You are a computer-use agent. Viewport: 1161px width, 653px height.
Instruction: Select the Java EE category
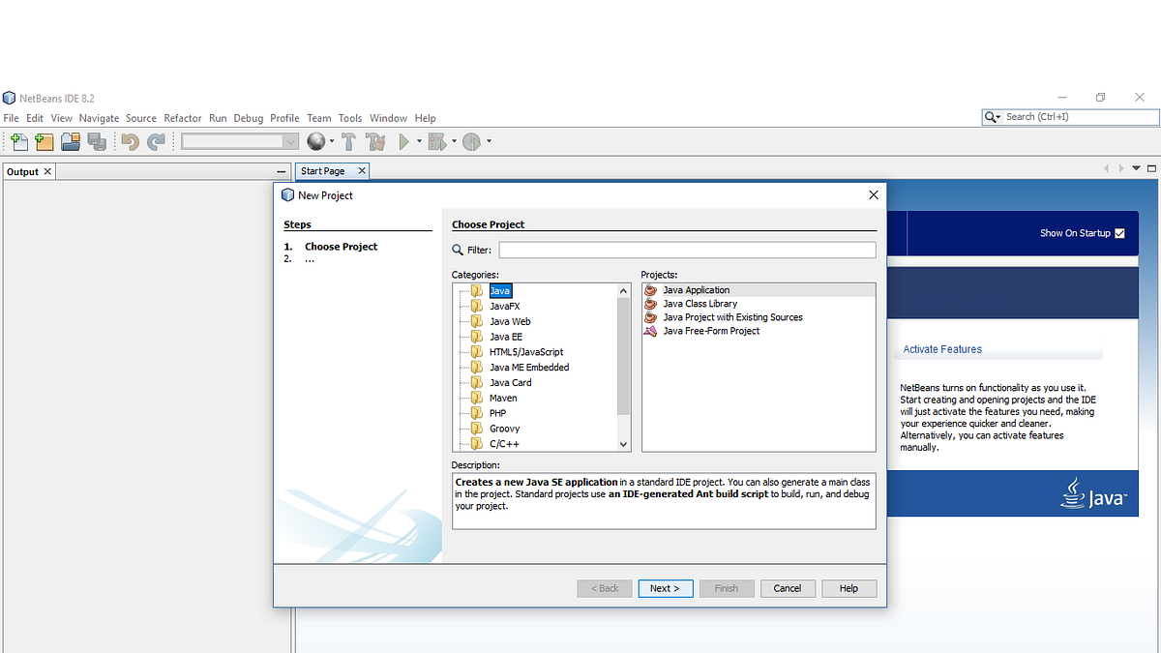point(506,337)
